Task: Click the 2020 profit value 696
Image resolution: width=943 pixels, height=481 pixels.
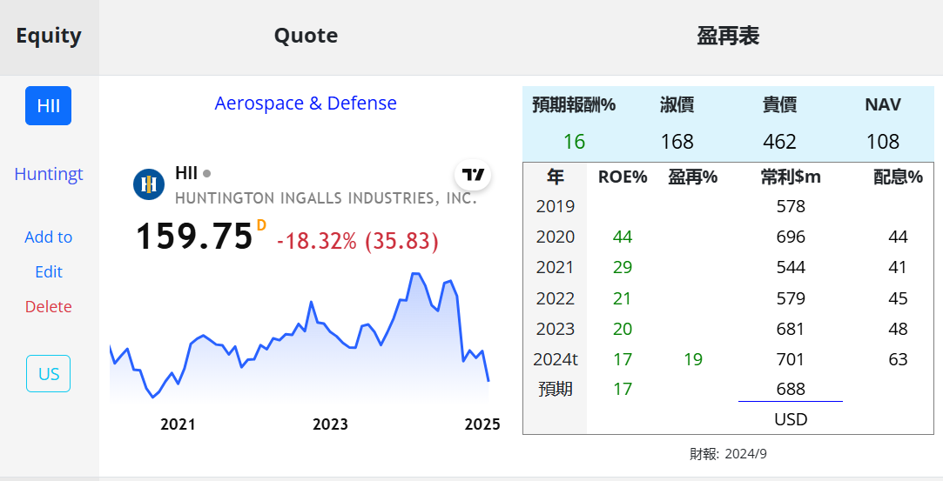Action: click(x=791, y=237)
